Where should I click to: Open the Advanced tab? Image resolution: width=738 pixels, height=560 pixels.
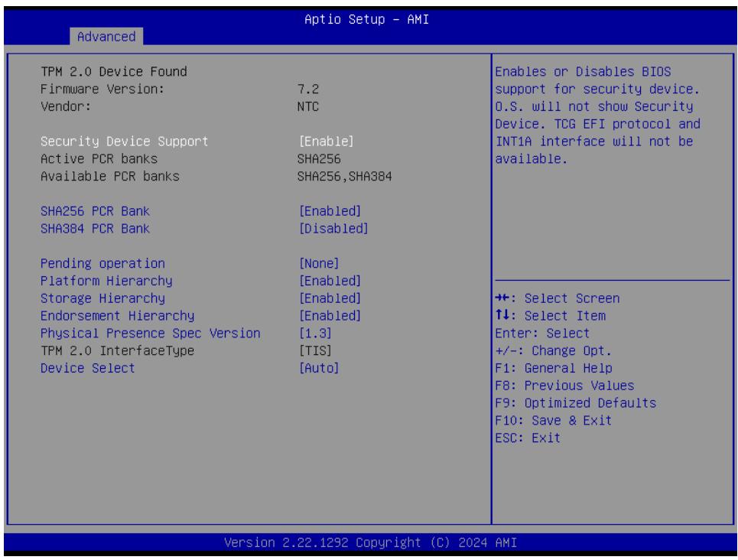pos(106,37)
